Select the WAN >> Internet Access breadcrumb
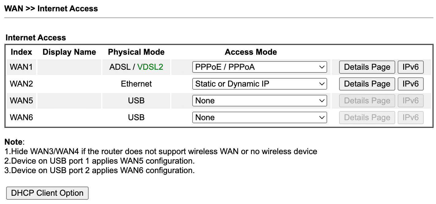 point(51,8)
